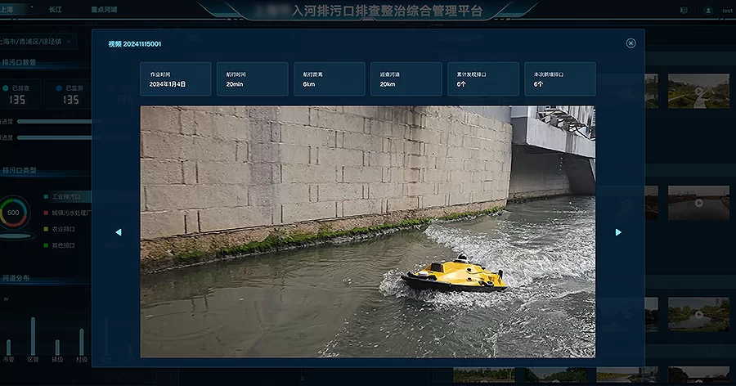Click the 区管 bar in river distribution chart
736x386 pixels.
(33, 337)
